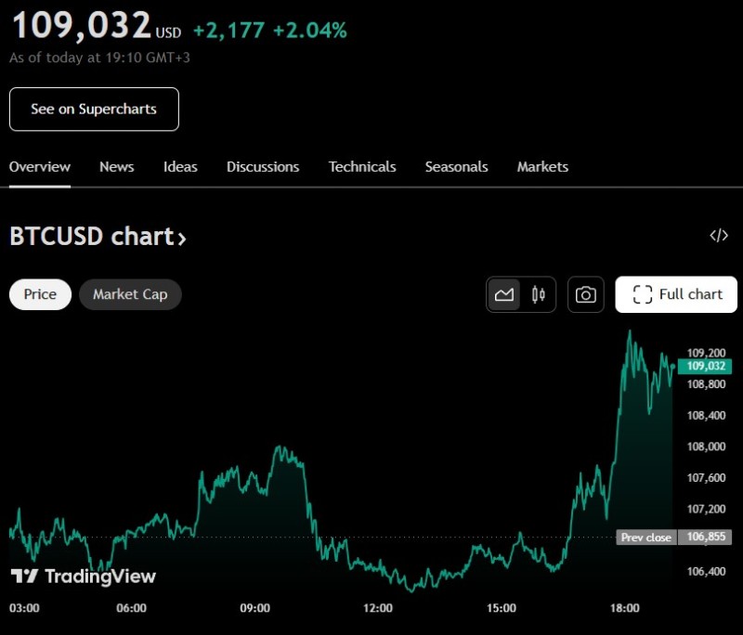
Task: Click the 109,032 current price label on axis
Action: 705,366
